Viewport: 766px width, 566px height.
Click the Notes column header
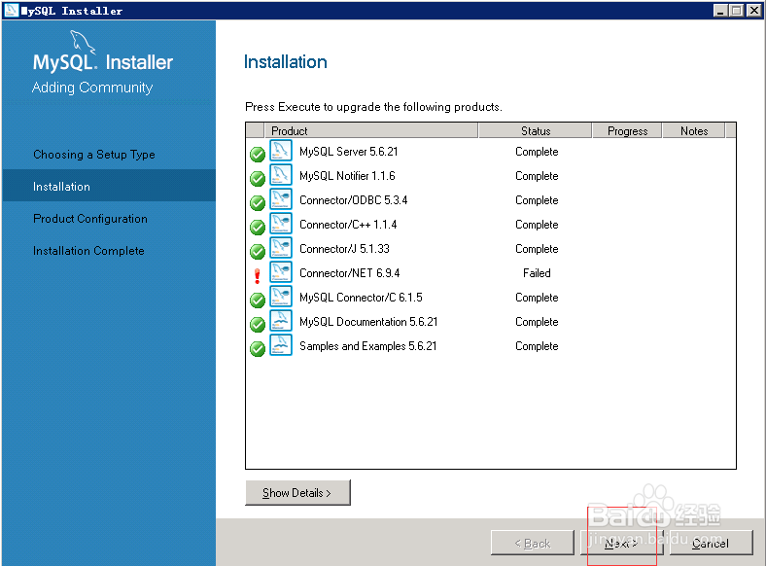click(x=694, y=131)
